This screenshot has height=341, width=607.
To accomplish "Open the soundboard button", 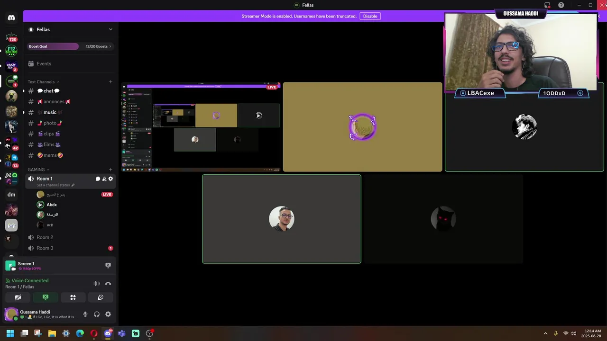I will pyautogui.click(x=101, y=297).
